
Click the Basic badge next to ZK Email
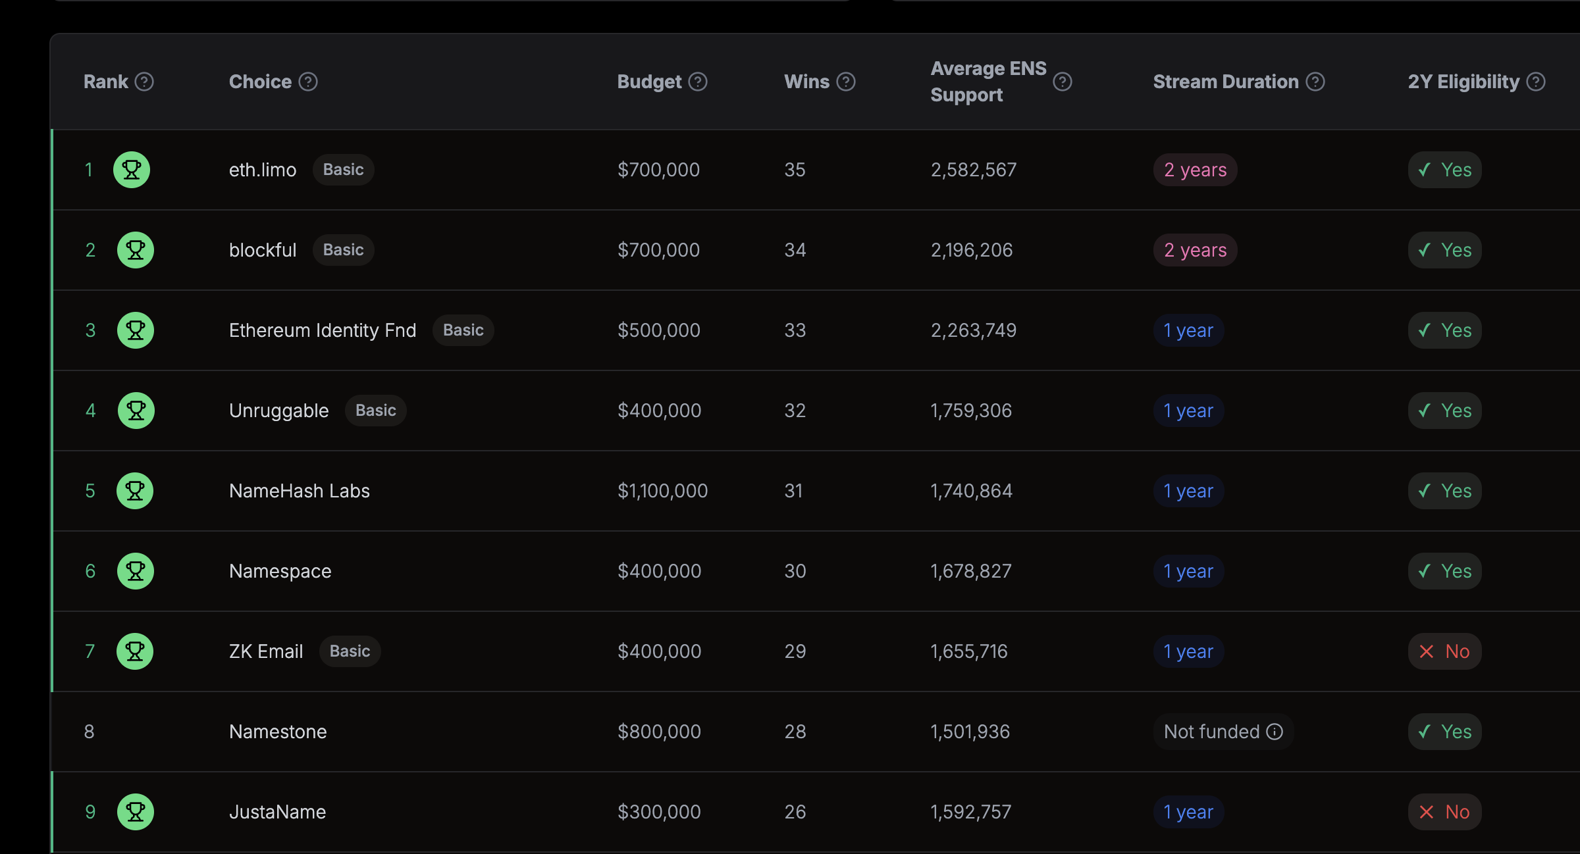point(350,651)
